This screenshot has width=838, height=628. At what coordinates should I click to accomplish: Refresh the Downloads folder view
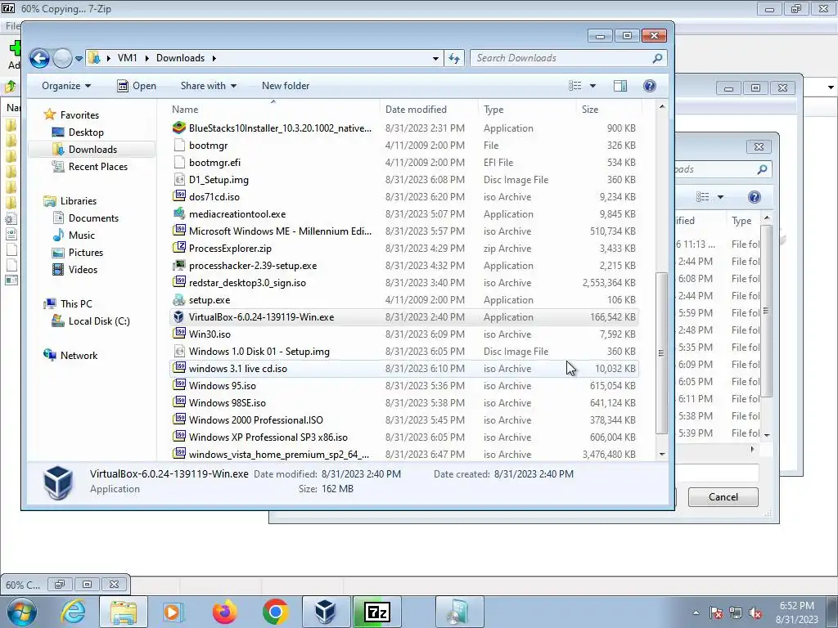click(454, 58)
